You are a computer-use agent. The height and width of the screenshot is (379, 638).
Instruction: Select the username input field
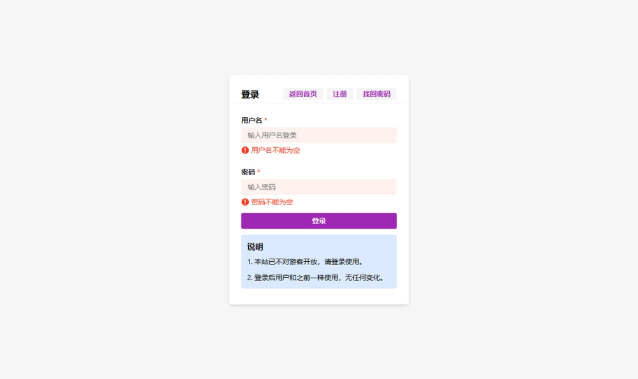tap(318, 135)
